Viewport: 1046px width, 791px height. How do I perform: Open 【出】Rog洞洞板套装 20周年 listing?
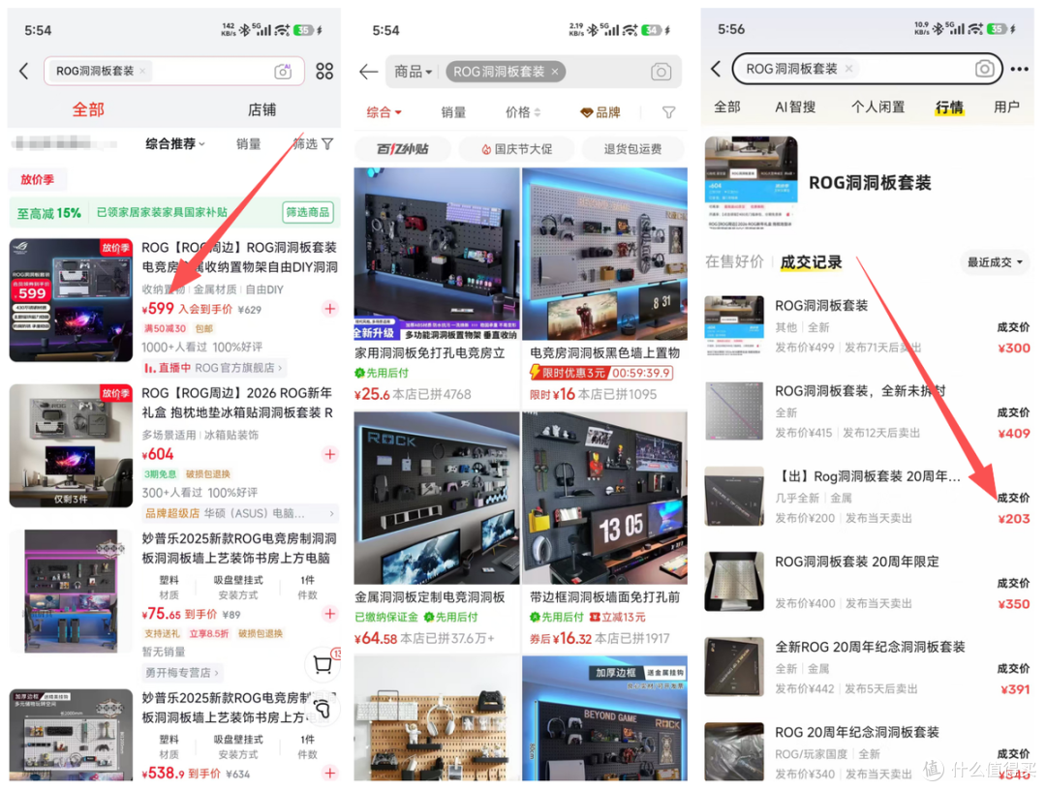click(x=868, y=497)
